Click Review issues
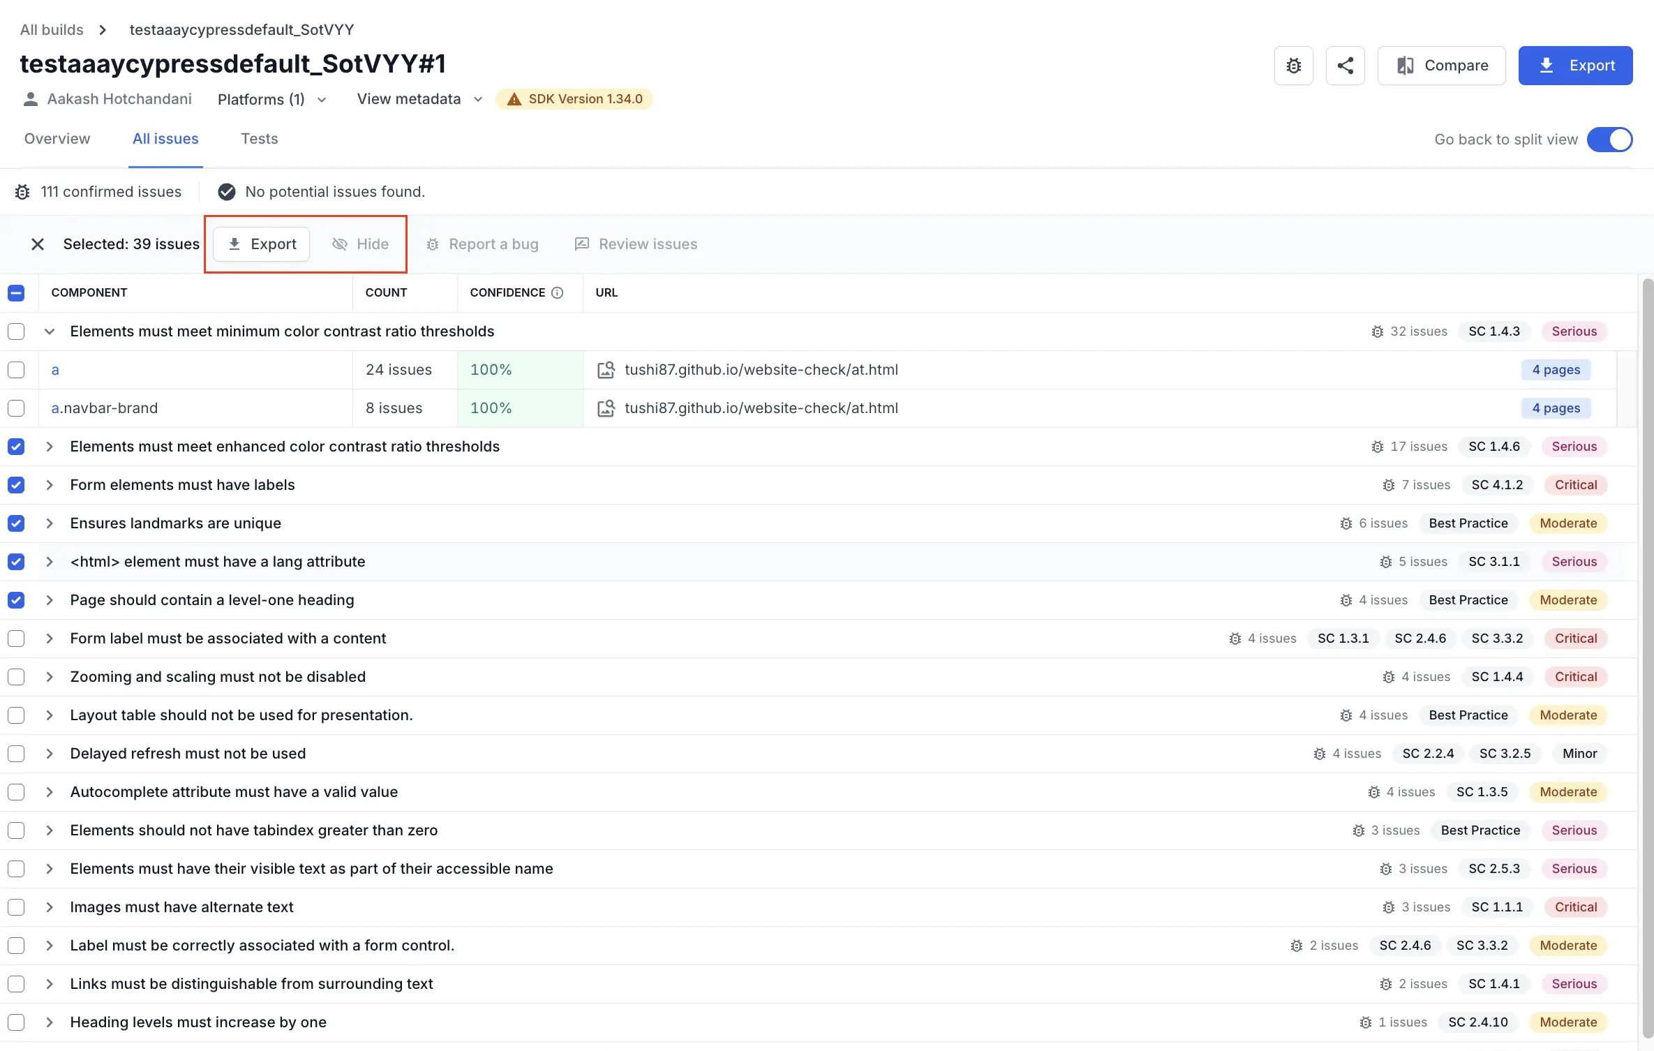The width and height of the screenshot is (1654, 1051). [x=636, y=244]
